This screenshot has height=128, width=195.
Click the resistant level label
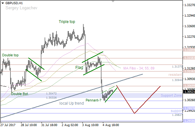click(175, 75)
